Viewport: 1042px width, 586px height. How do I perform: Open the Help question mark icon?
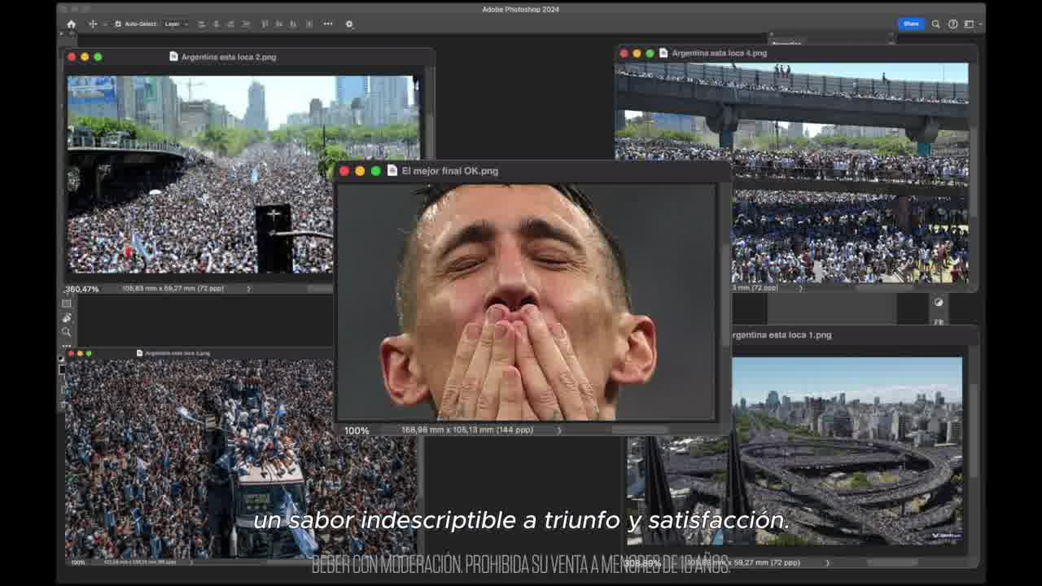[953, 24]
